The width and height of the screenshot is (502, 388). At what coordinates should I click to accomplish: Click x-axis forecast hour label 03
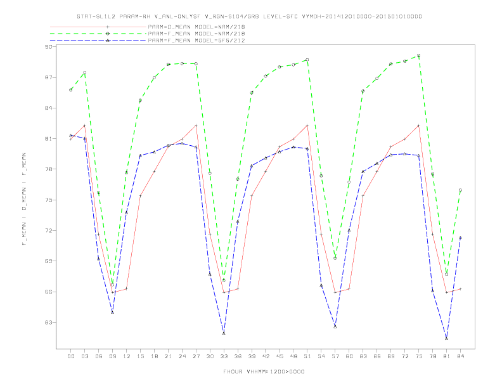pyautogui.click(x=84, y=356)
